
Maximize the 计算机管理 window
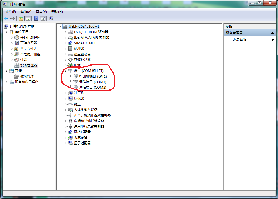pyautogui.click(x=260, y=3)
